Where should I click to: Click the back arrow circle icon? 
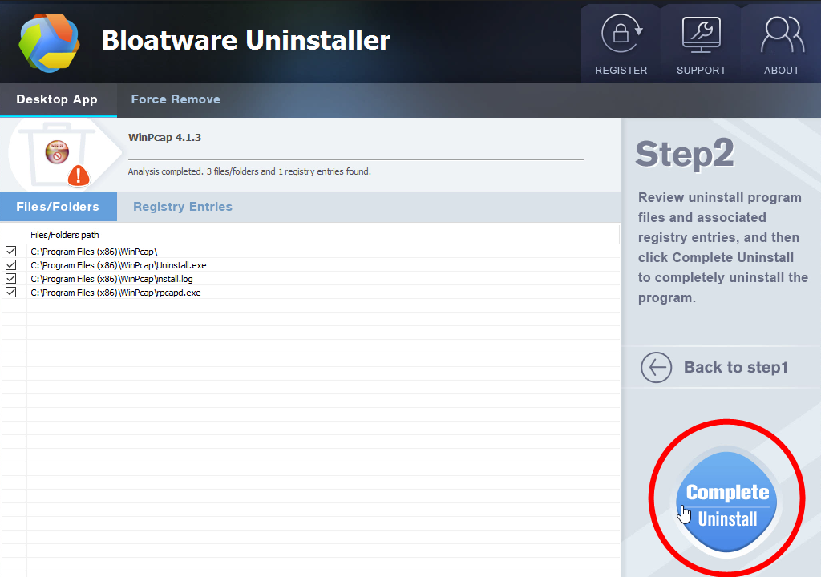tap(656, 368)
